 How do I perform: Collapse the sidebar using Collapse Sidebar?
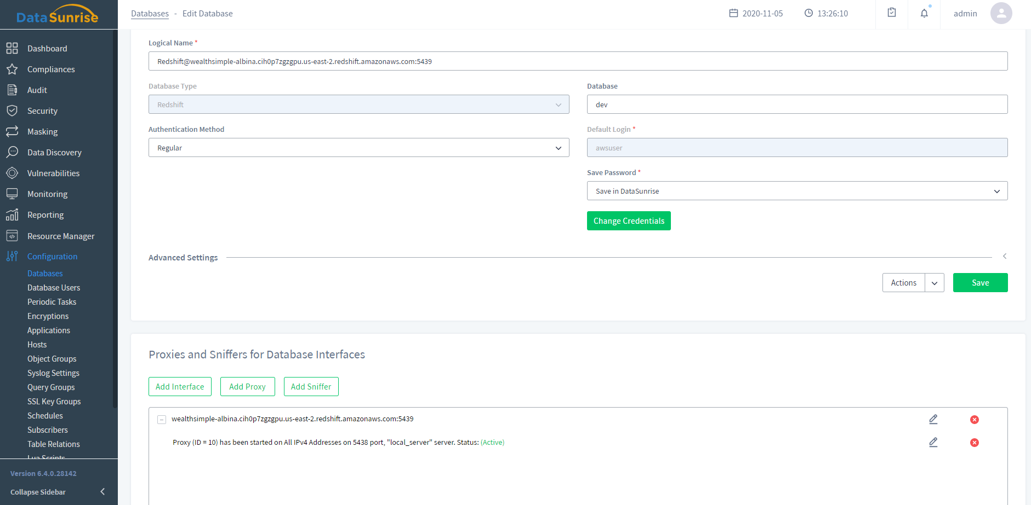58,492
